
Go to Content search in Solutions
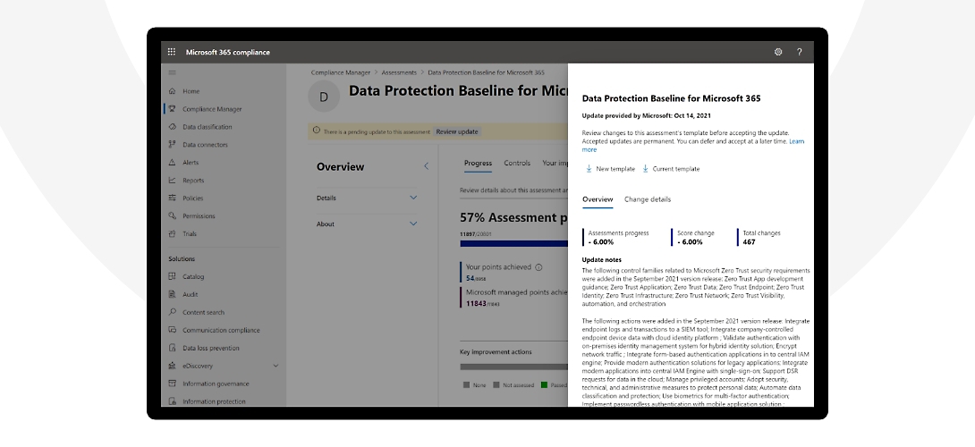tap(203, 312)
